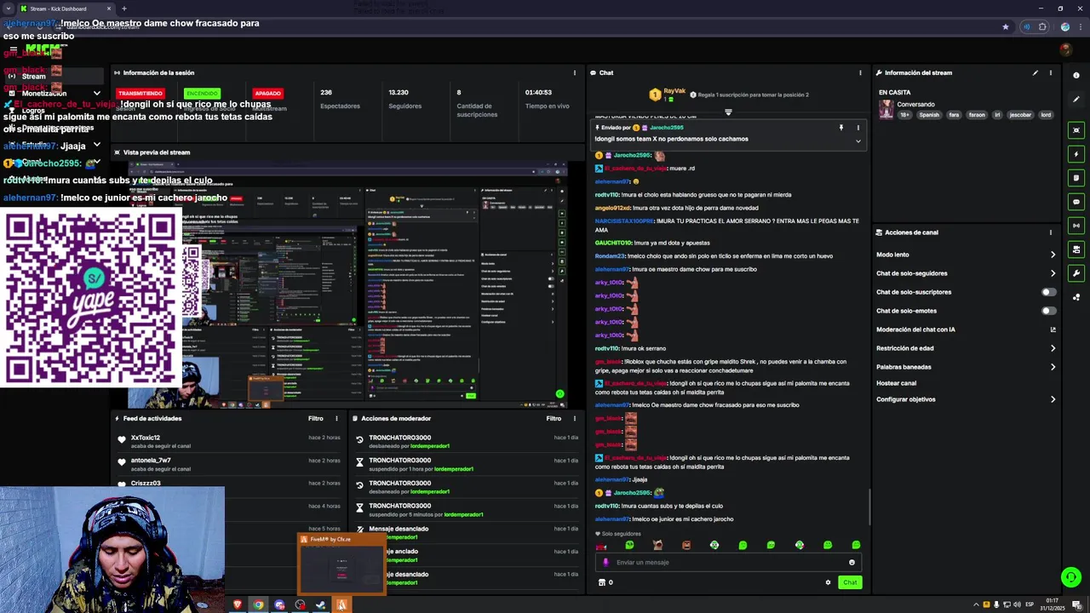Click the pencil sidebar icon
Image resolution: width=1090 pixels, height=613 pixels.
1076,99
